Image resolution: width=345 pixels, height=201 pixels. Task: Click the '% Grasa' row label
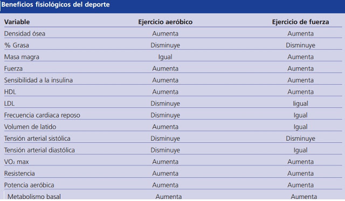click(x=17, y=45)
